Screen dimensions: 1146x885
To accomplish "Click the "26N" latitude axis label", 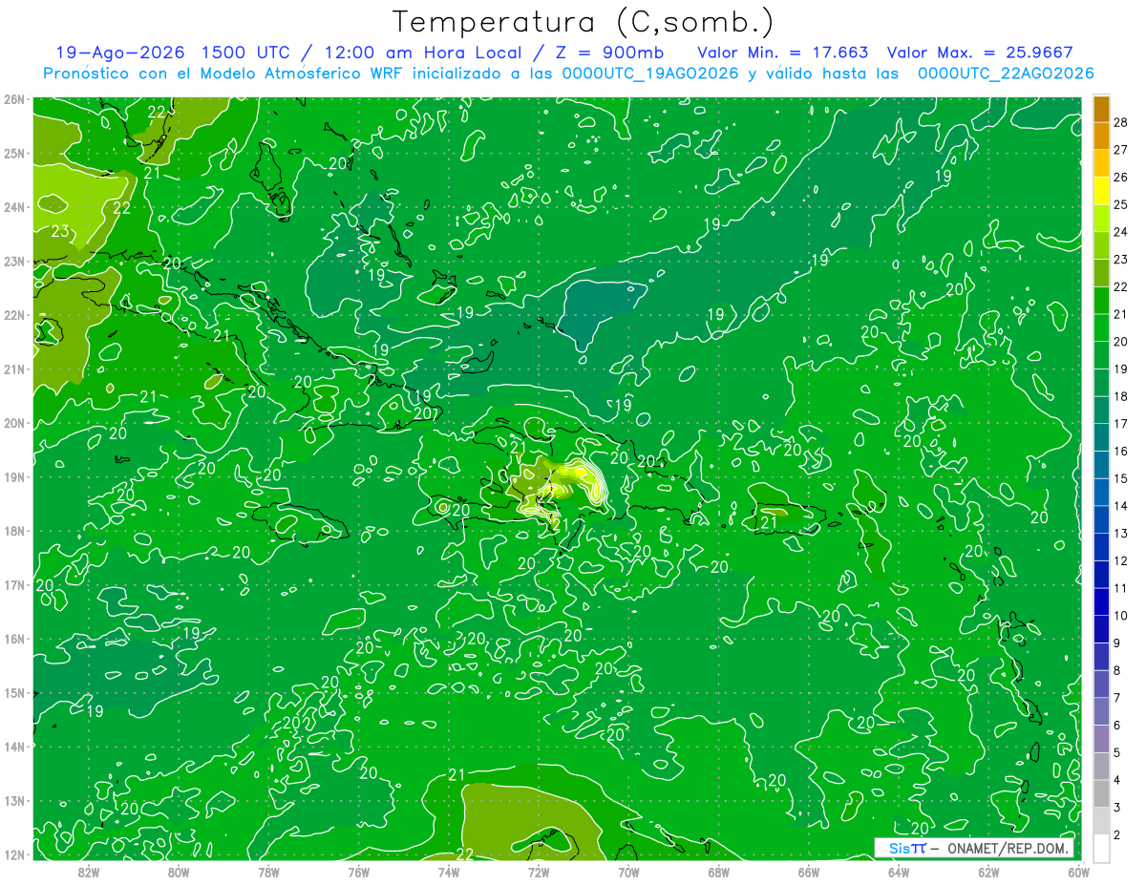I will [x=14, y=99].
